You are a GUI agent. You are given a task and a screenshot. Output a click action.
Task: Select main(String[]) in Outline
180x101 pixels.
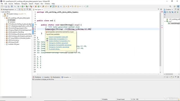click(x=175, y=23)
